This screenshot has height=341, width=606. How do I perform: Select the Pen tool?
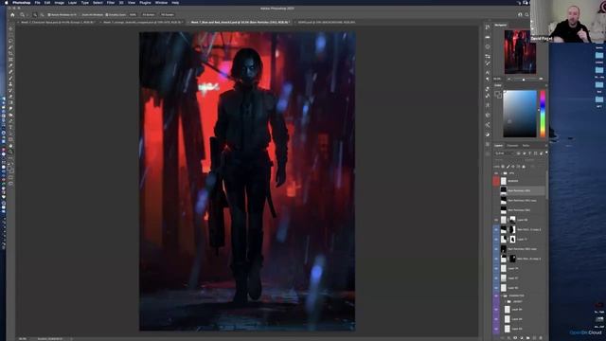(10, 121)
